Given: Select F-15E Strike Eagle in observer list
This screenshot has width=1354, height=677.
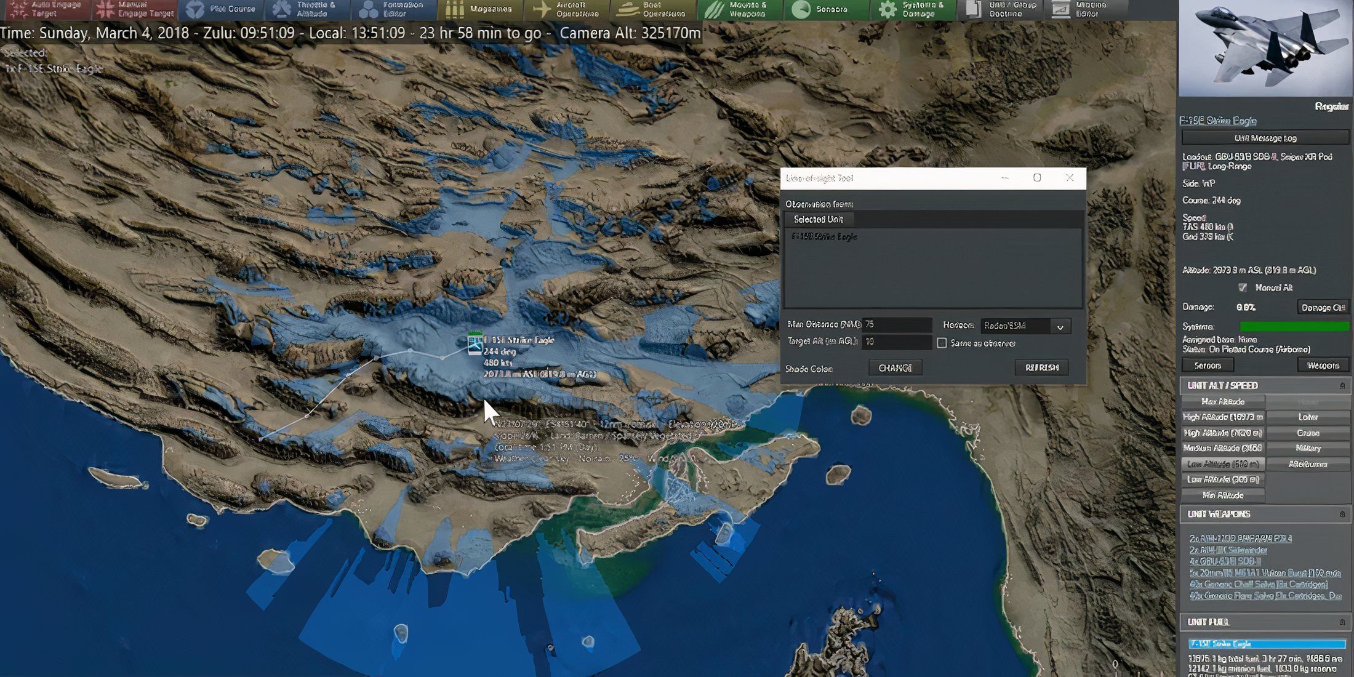Looking at the screenshot, I should point(823,236).
